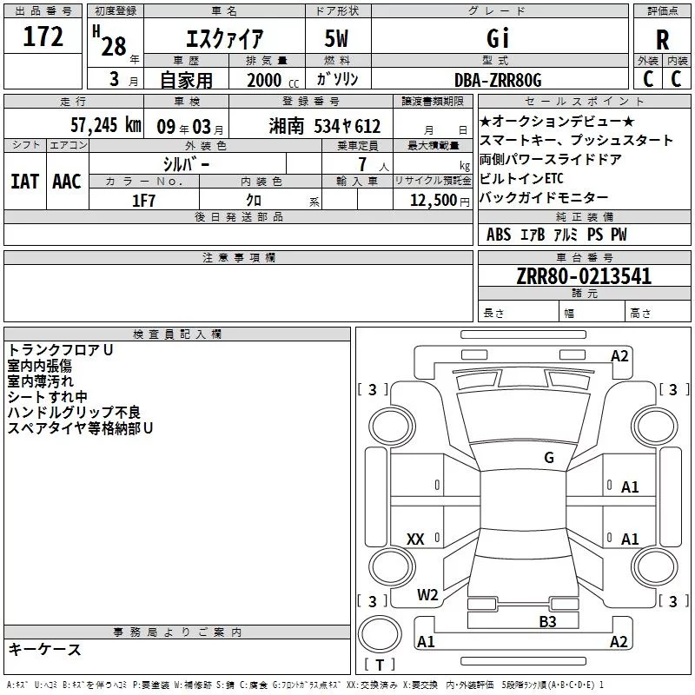Click the G mark on the windshield
Viewport: 695px width, 695px height.
549,458
